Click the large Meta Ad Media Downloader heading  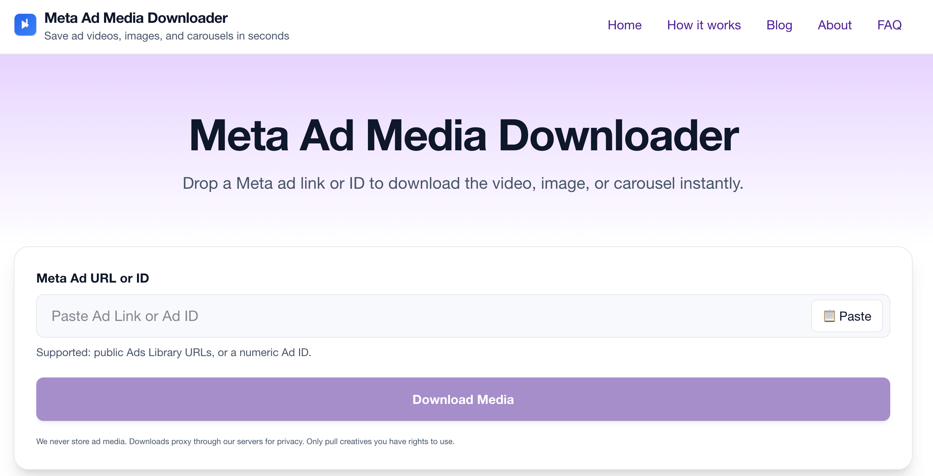click(464, 135)
